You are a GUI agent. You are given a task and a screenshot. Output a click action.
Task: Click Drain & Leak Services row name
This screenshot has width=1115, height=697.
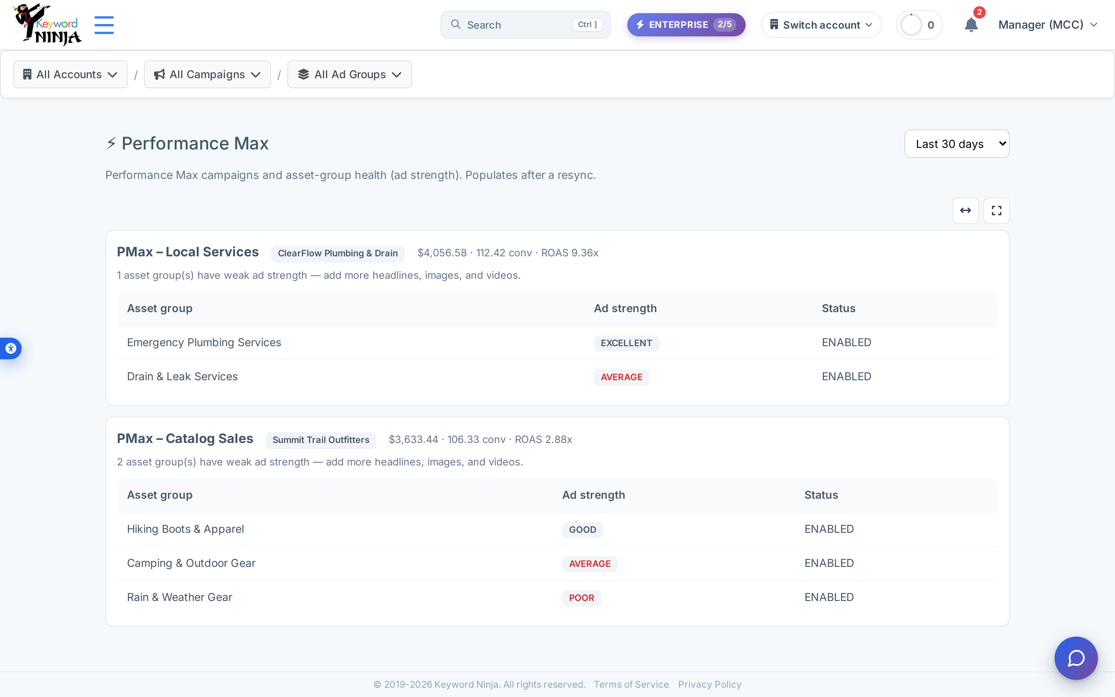pyautogui.click(x=182, y=377)
